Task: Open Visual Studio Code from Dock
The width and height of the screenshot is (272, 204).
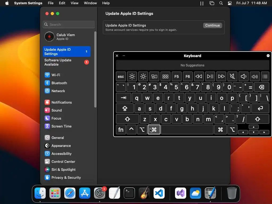Action: [159, 193]
